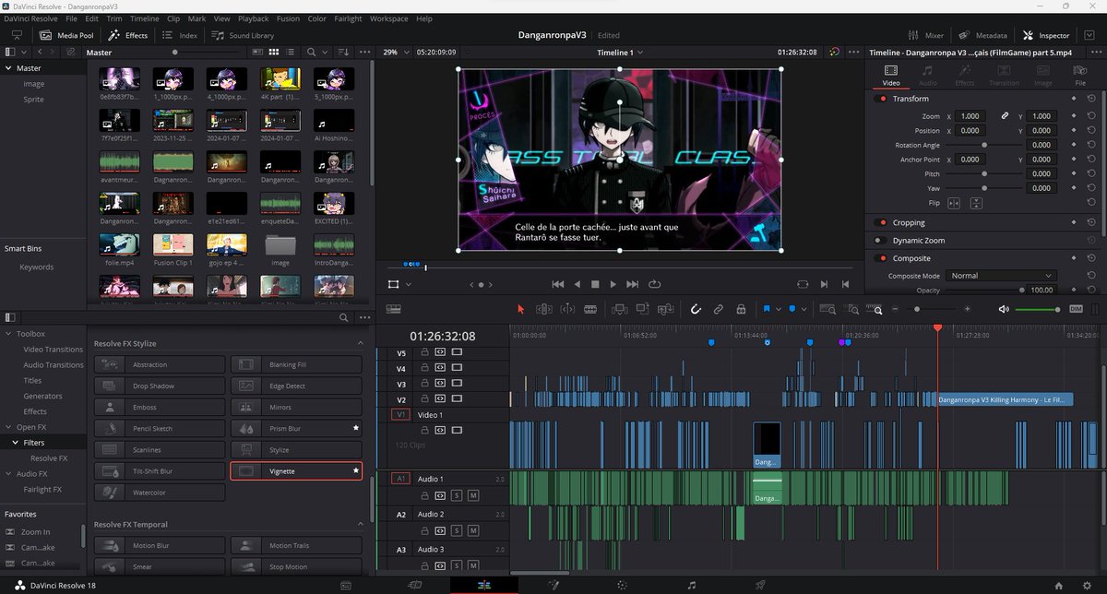
Task: Open the Media Pool panel
Action: tap(66, 35)
